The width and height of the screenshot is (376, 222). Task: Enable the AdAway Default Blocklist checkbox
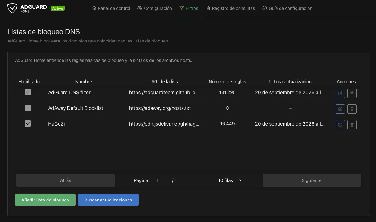[x=28, y=108]
